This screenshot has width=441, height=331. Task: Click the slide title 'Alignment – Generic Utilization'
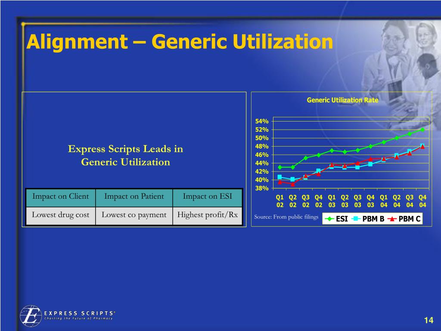(x=180, y=42)
